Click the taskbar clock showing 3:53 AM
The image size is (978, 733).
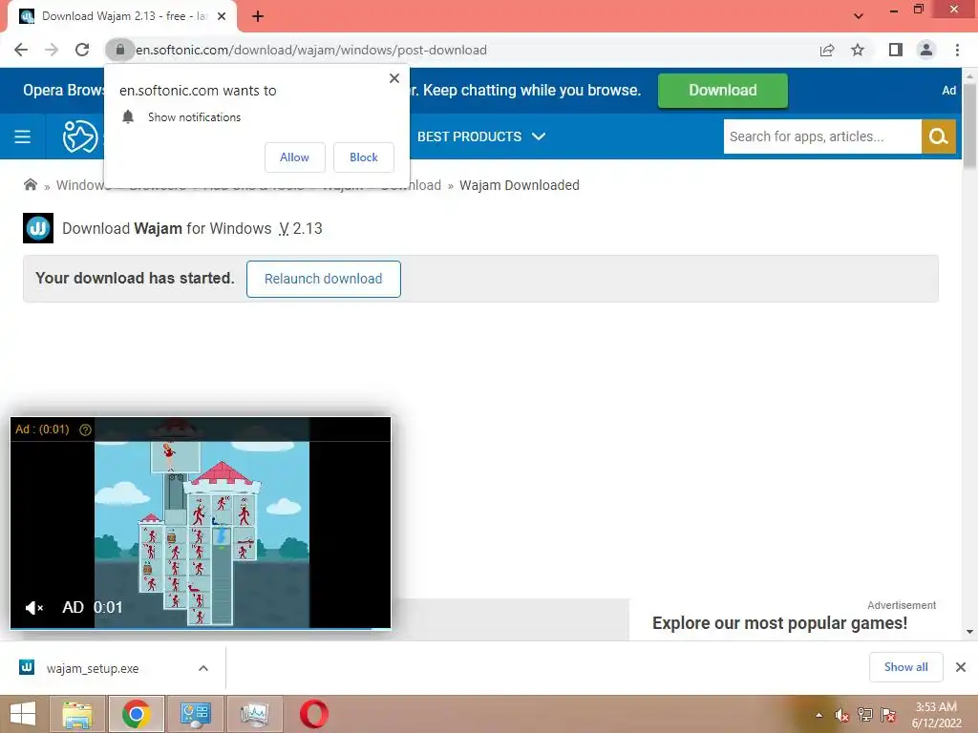[x=936, y=715]
